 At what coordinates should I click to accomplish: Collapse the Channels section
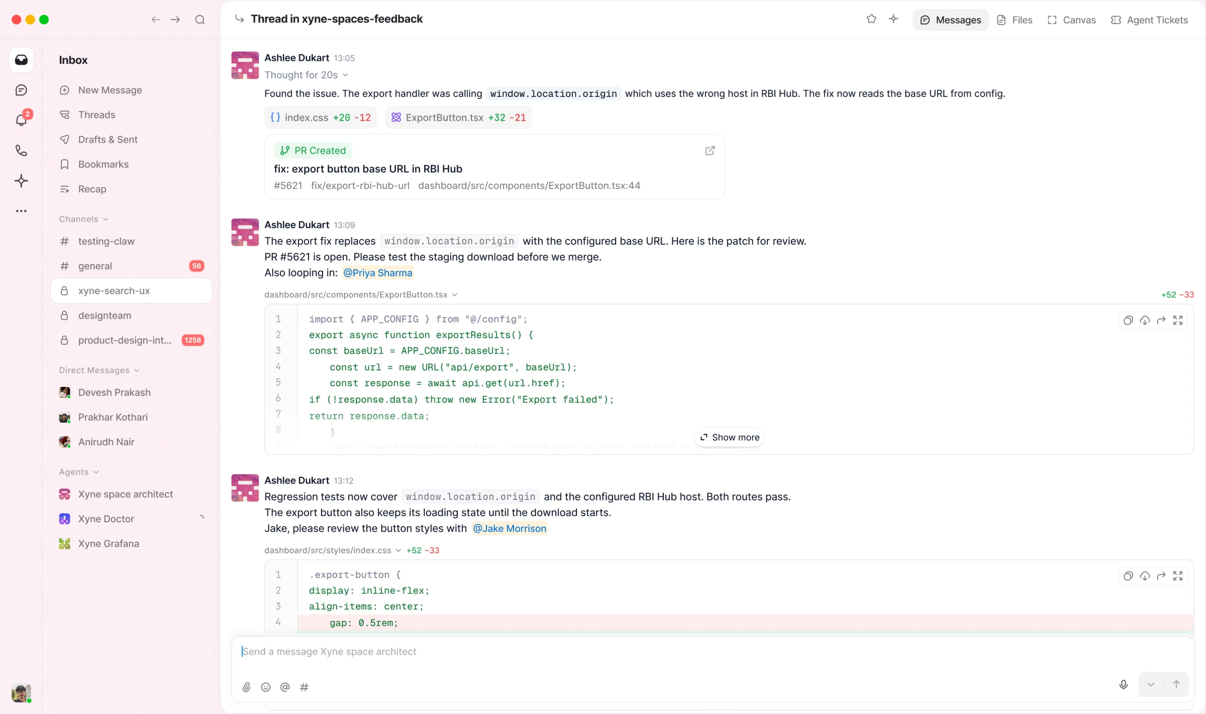click(x=83, y=219)
